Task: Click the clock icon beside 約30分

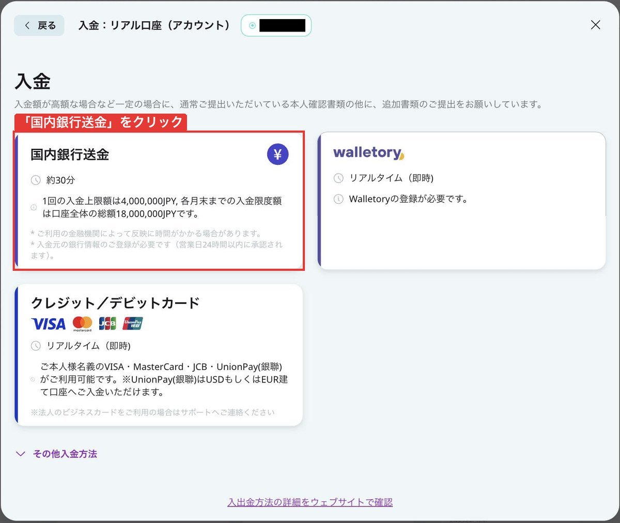Action: (36, 180)
